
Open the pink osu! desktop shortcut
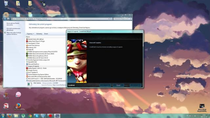[18, 95]
